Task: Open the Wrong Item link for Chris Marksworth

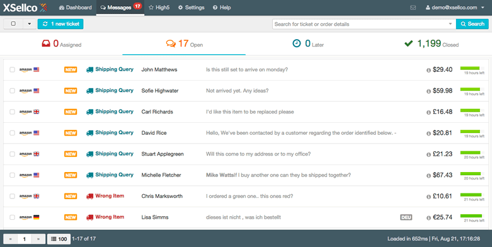Action: coord(110,196)
